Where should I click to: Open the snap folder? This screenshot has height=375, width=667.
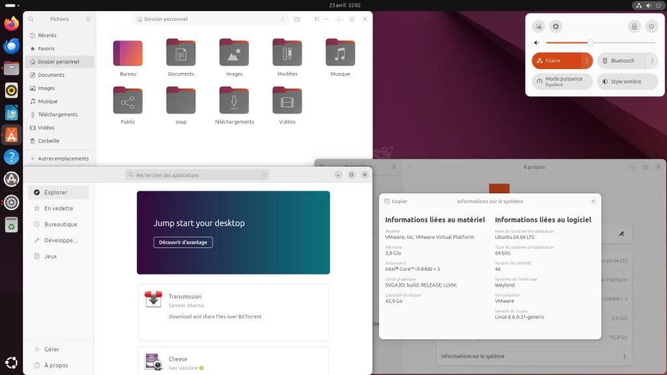181,101
